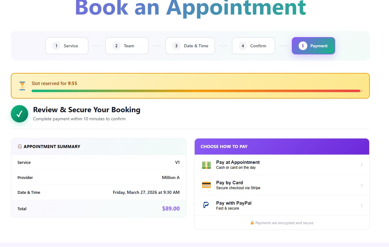
Task: Click the $89.00 total amount
Action: tap(171, 208)
